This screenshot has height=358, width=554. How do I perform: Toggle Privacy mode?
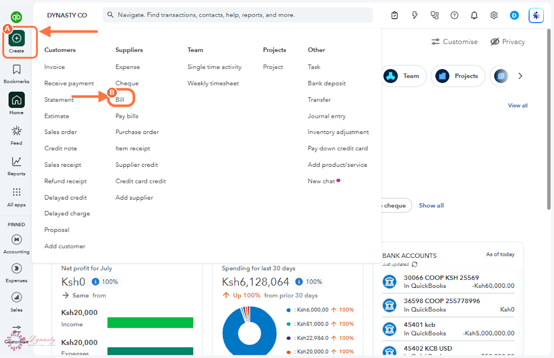tap(507, 42)
